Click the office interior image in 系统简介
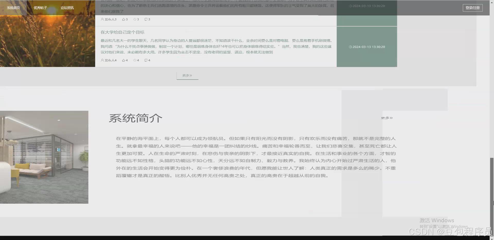This screenshot has height=240, width=494. coord(44,157)
